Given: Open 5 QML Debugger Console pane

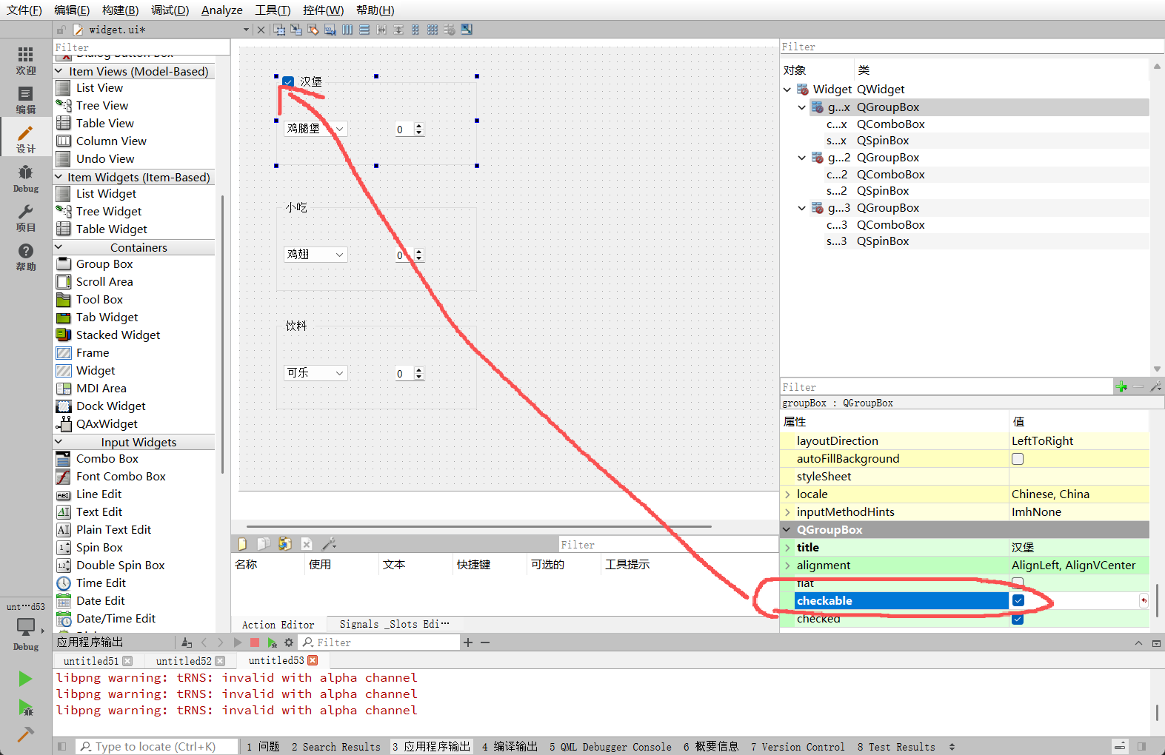Looking at the screenshot, I should [610, 747].
